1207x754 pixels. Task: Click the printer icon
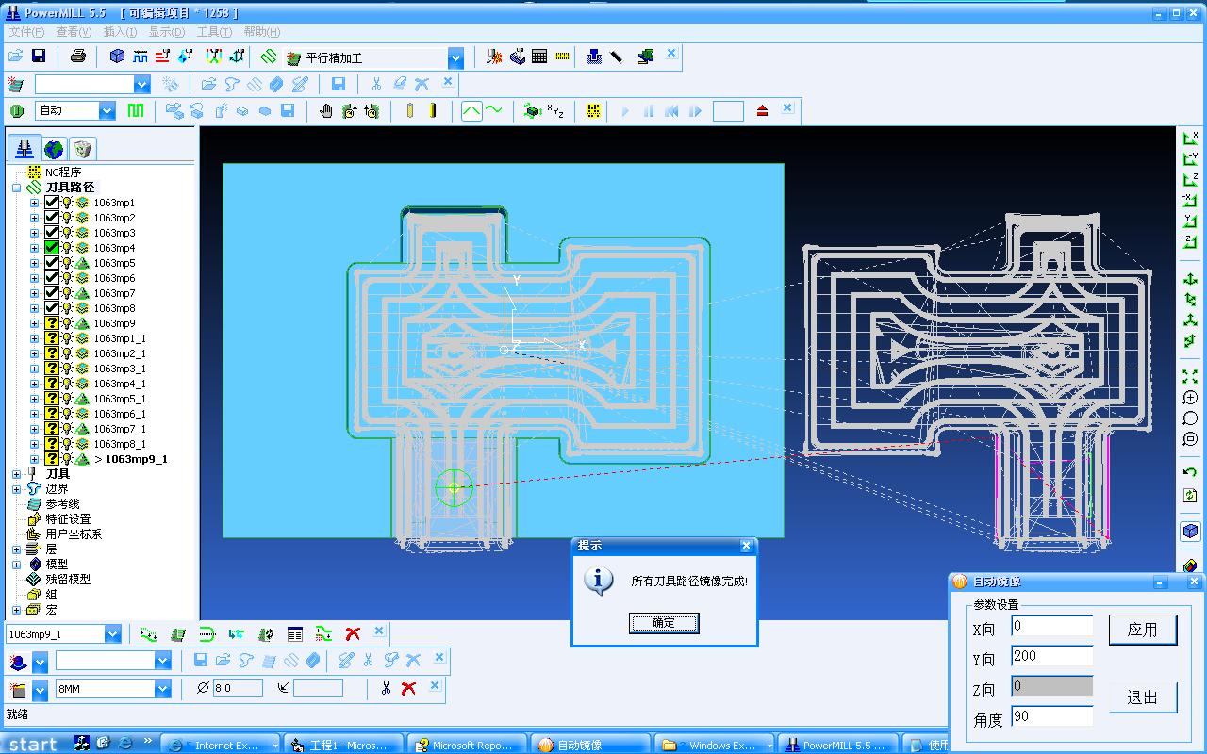point(78,57)
